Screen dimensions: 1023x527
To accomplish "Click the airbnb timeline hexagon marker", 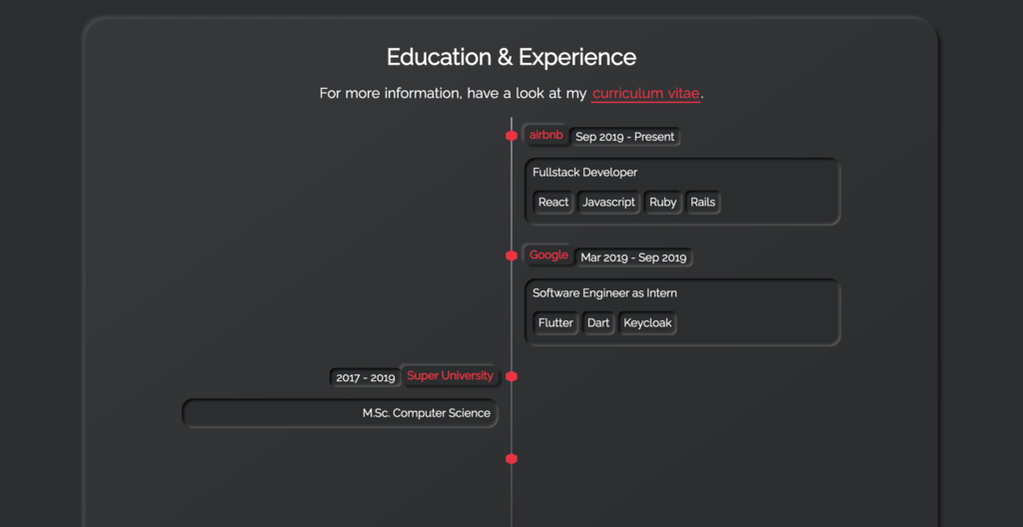I will [x=511, y=136].
